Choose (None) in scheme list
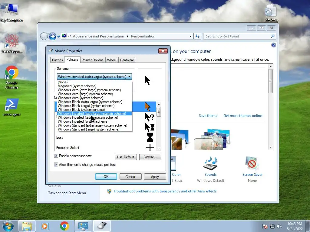310x232 pixels. pos(94,82)
